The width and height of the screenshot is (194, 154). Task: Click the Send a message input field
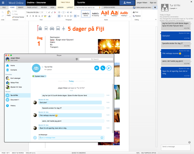click(x=176, y=148)
